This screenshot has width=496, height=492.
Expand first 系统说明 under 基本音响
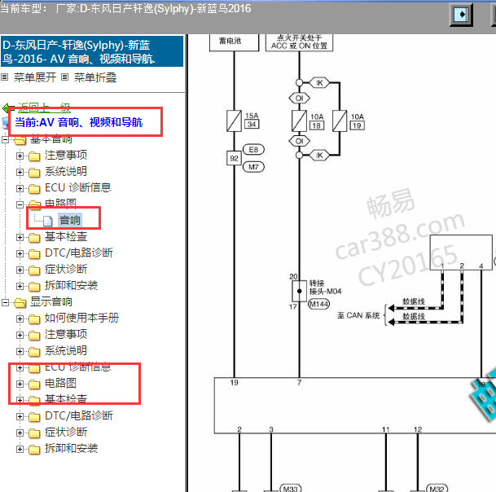click(x=20, y=172)
